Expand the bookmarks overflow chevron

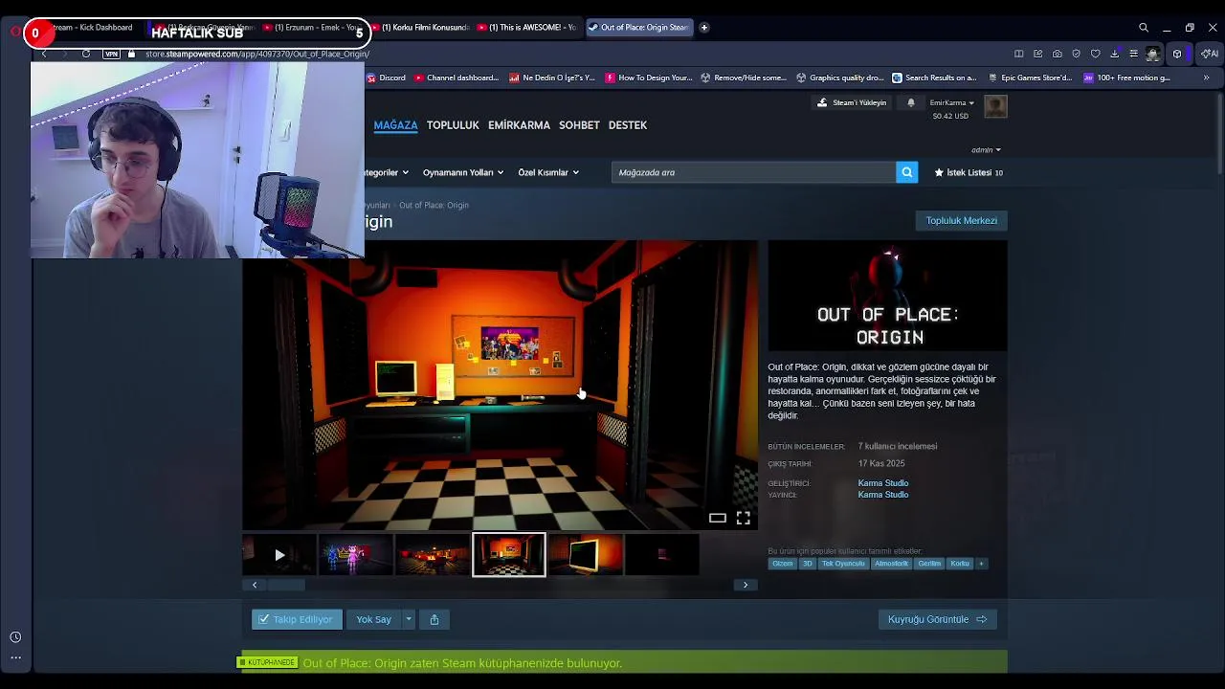tap(1206, 78)
